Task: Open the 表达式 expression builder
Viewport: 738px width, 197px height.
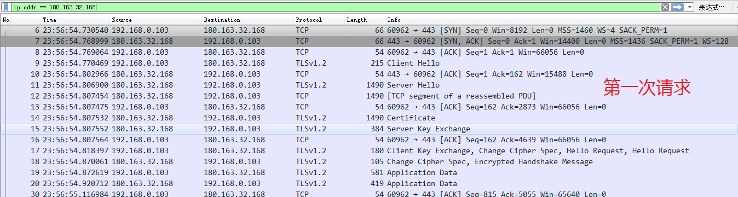Action: point(712,8)
